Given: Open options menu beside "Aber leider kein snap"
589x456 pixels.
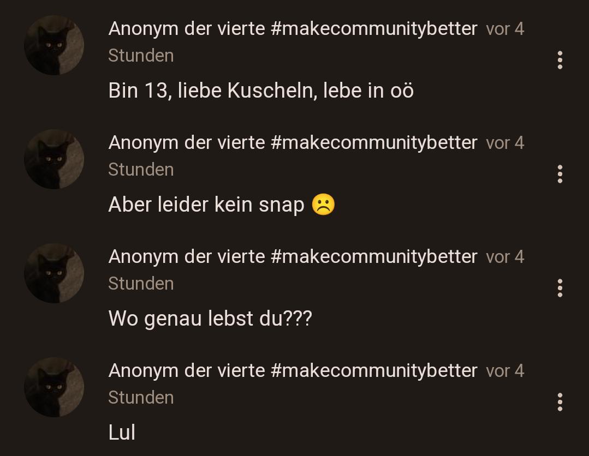Looking at the screenshot, I should 560,174.
